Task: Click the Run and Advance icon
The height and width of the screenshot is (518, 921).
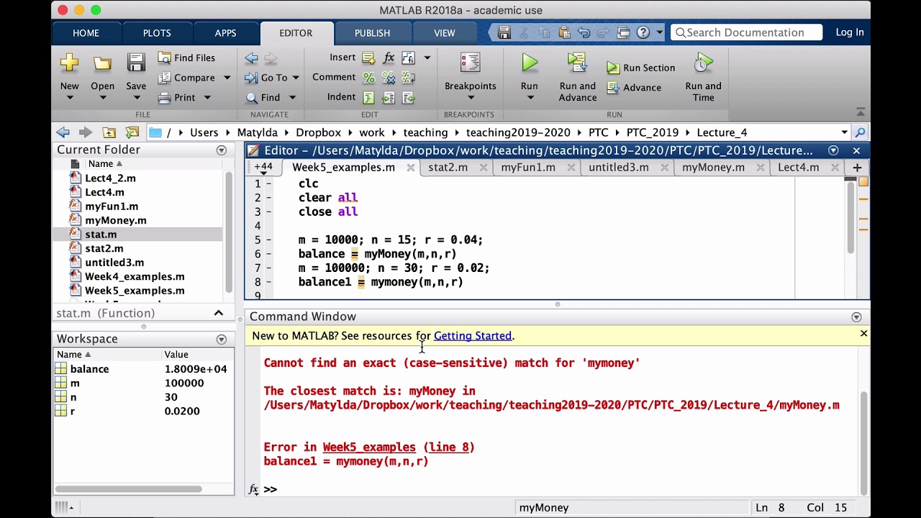Action: pyautogui.click(x=577, y=63)
